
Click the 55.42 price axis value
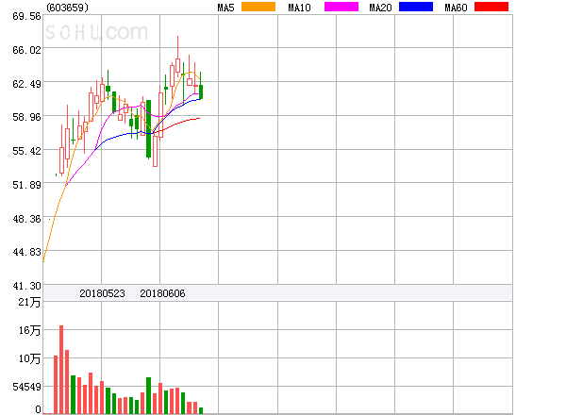coord(26,151)
